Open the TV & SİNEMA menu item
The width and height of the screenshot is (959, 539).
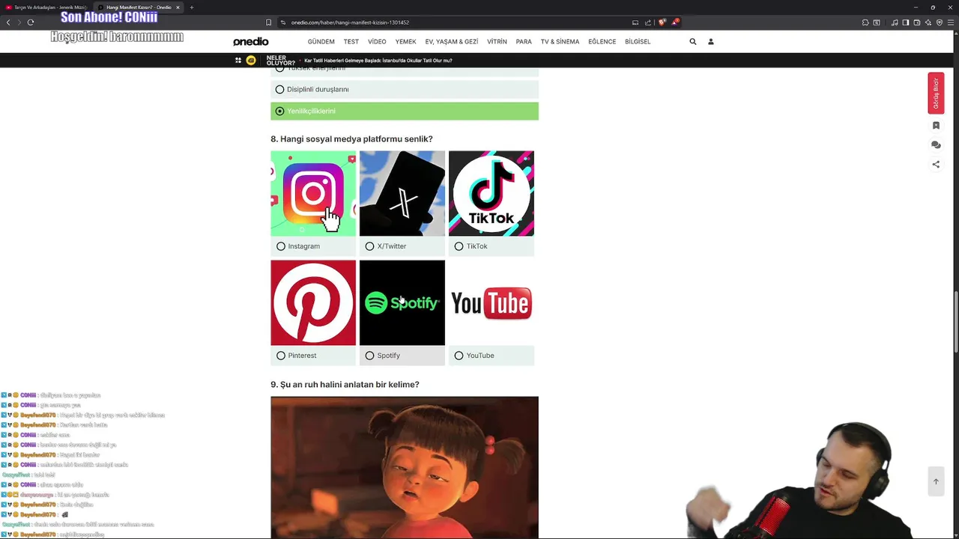coord(560,42)
